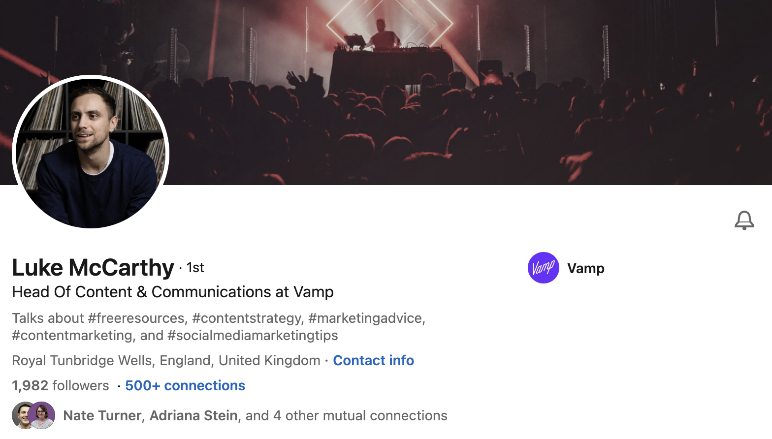Click Nate Turner's name
The height and width of the screenshot is (439, 772).
tap(102, 415)
